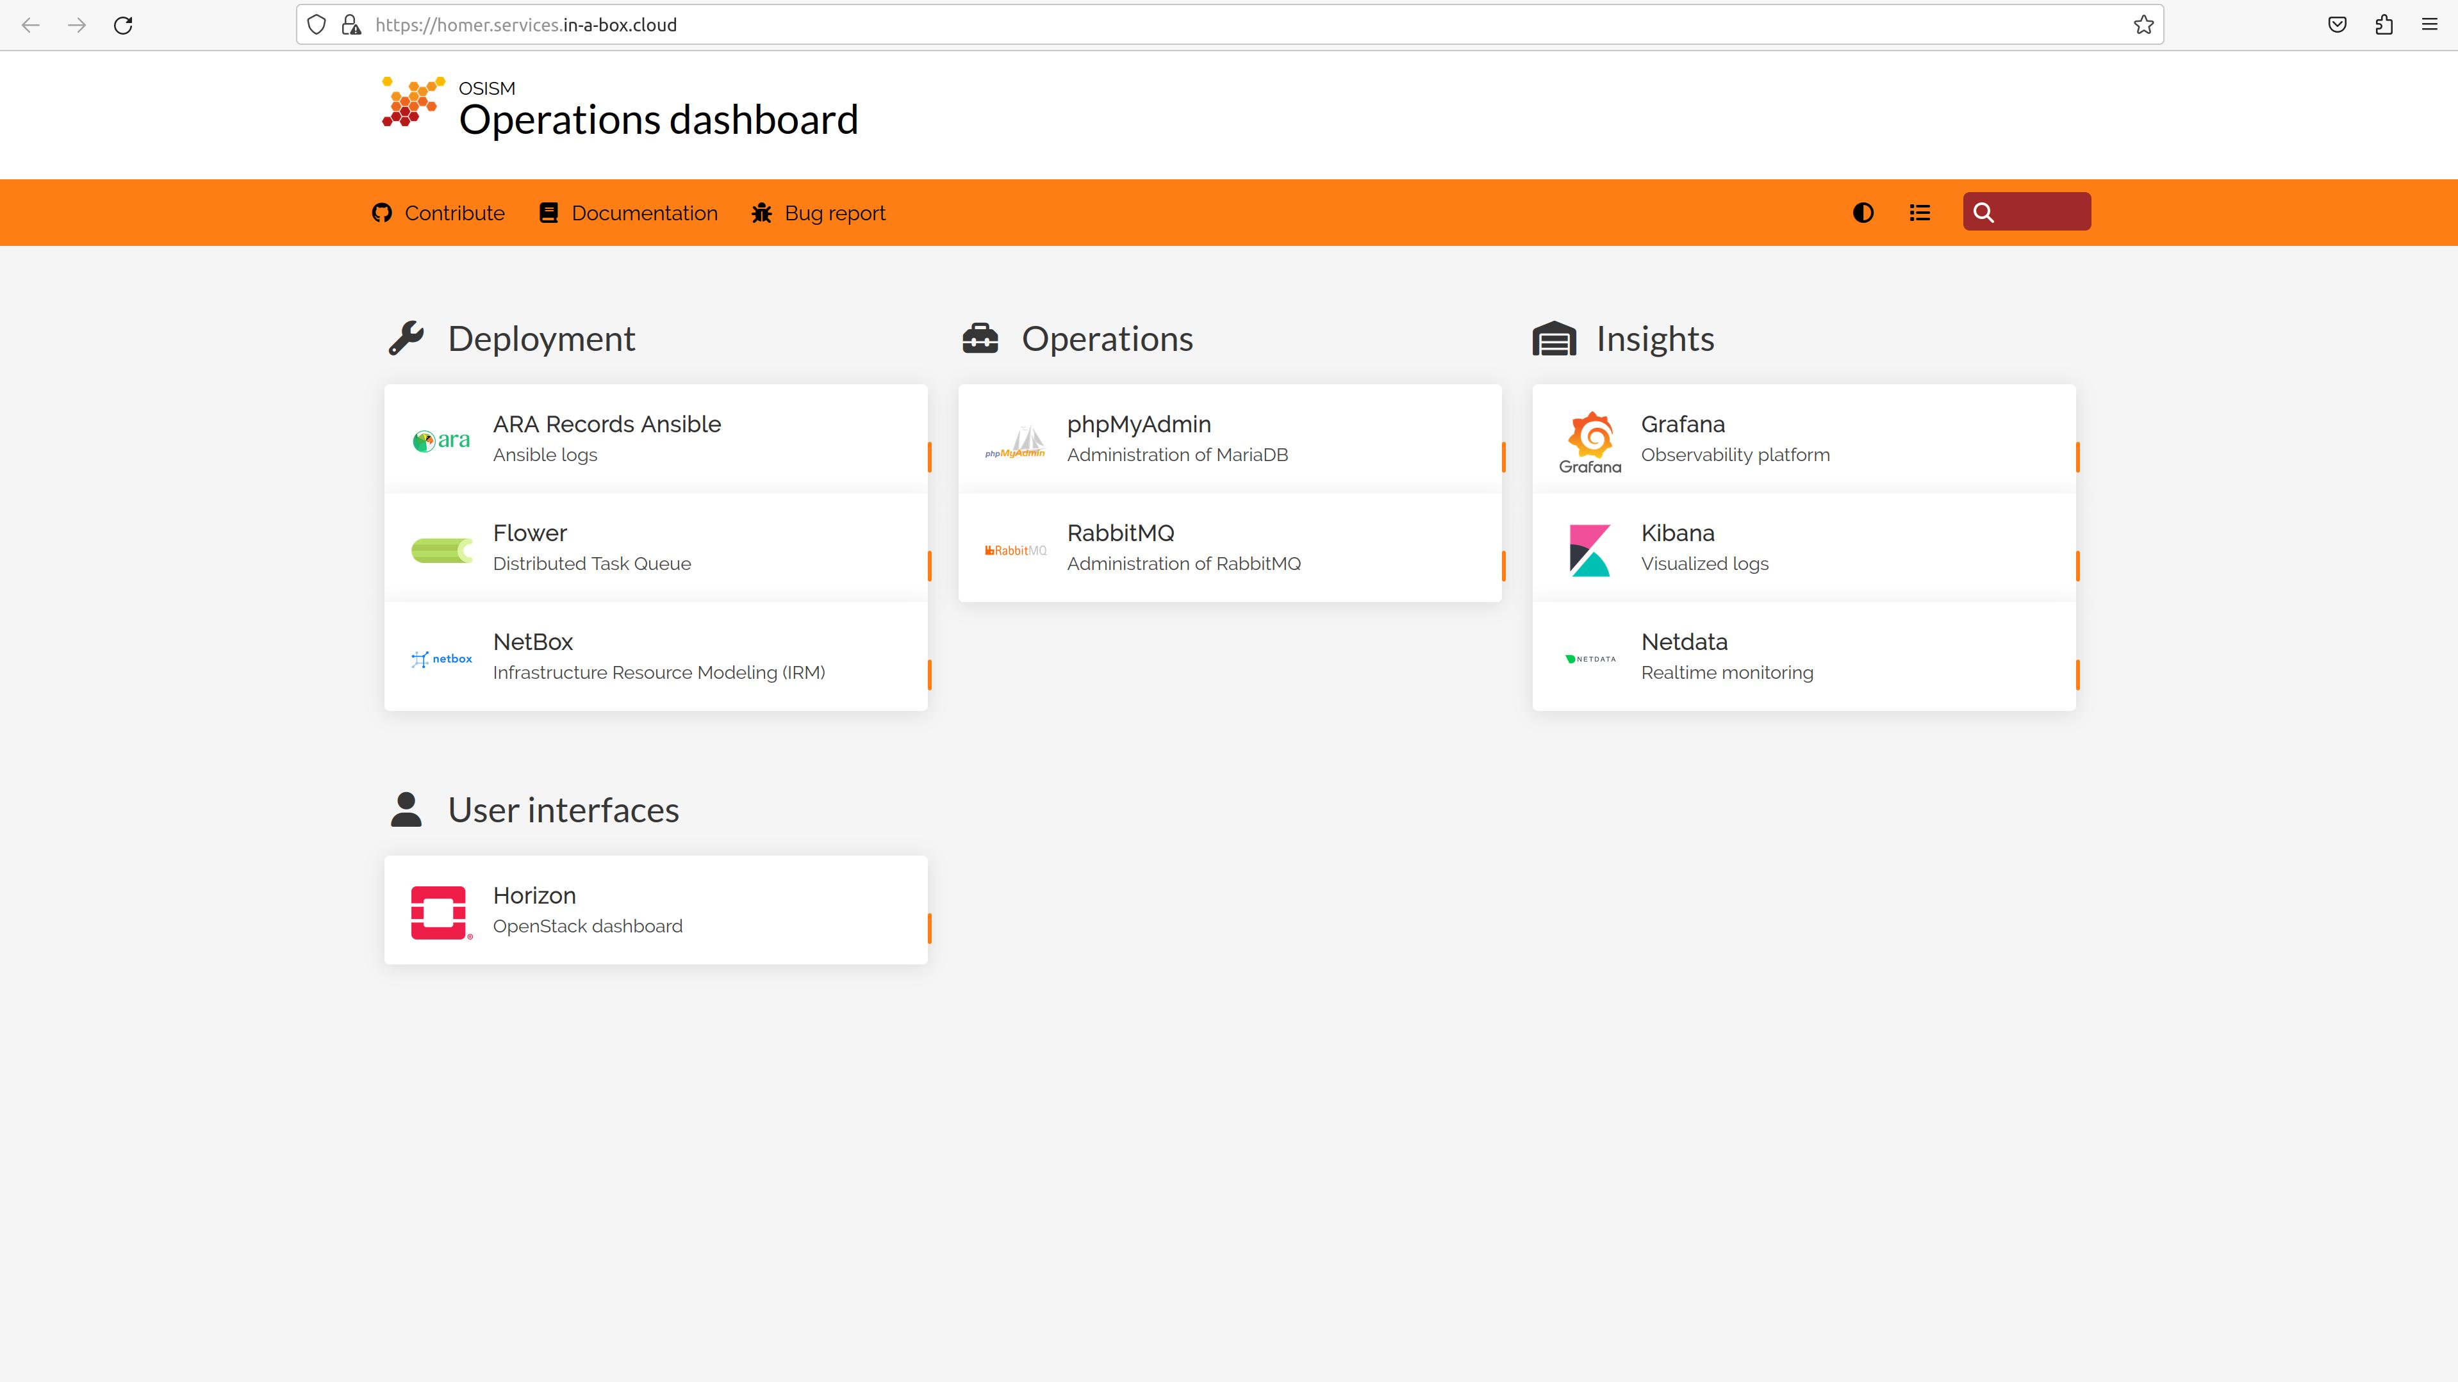2458x1382 pixels.
Task: Open the Firefox hamburger application menu
Action: (x=2429, y=25)
